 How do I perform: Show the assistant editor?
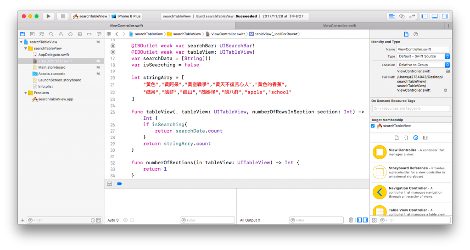tap(402, 16)
